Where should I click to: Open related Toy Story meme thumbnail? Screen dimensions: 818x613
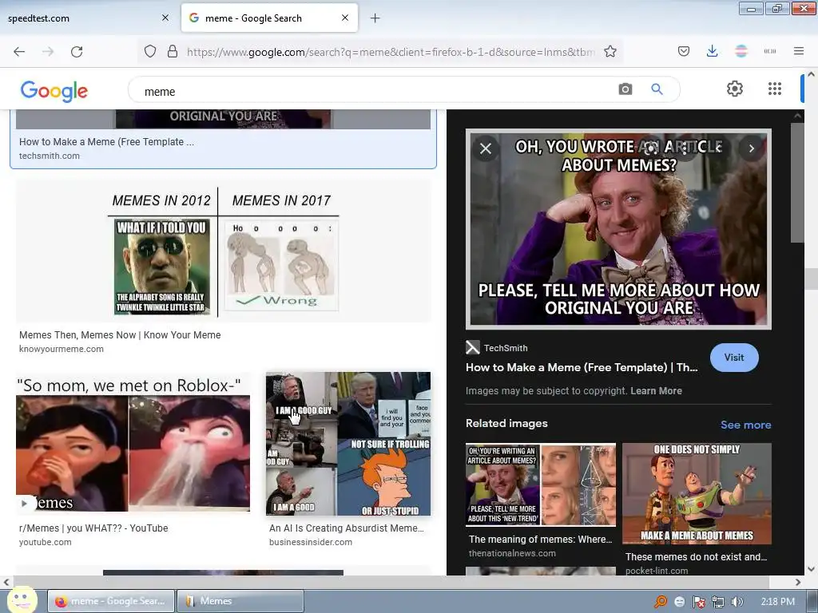tap(697, 493)
